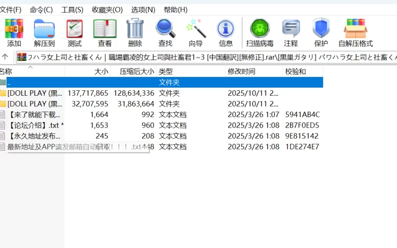Click the SFX (自解压格式) icon
This screenshot has height=248, width=397.
pyautogui.click(x=356, y=32)
